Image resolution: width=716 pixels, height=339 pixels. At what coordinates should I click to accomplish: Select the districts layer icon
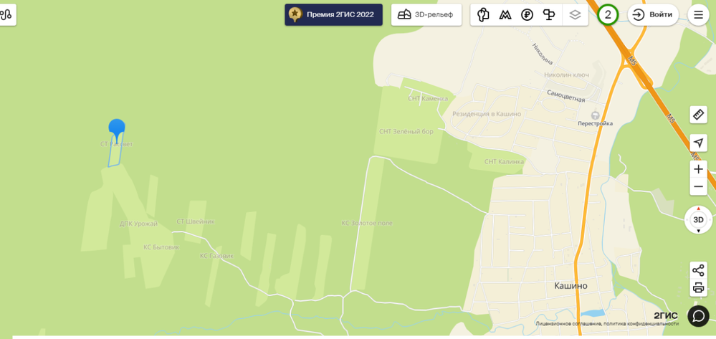pos(482,14)
